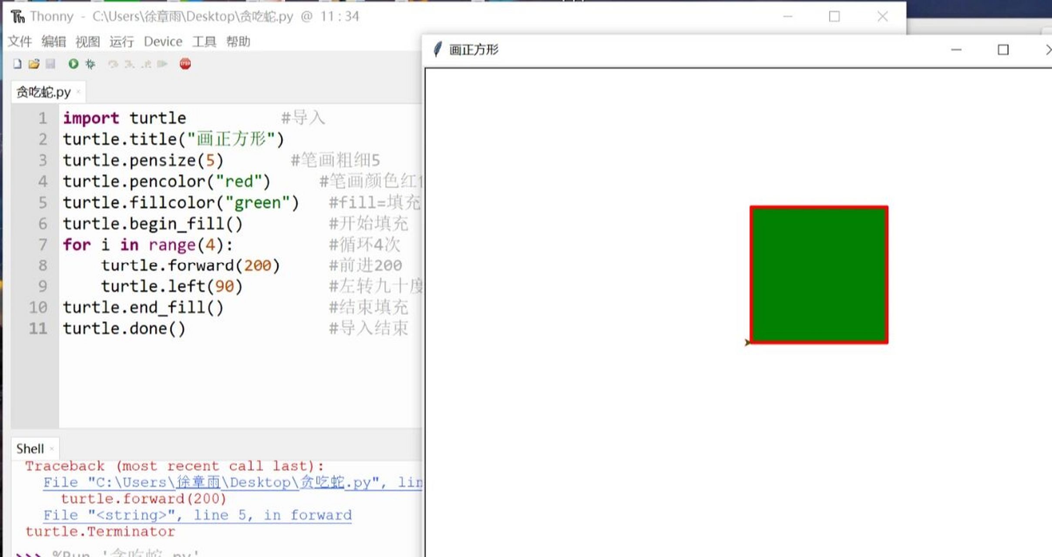
Task: Click the green filled square on the canvas
Action: click(818, 274)
